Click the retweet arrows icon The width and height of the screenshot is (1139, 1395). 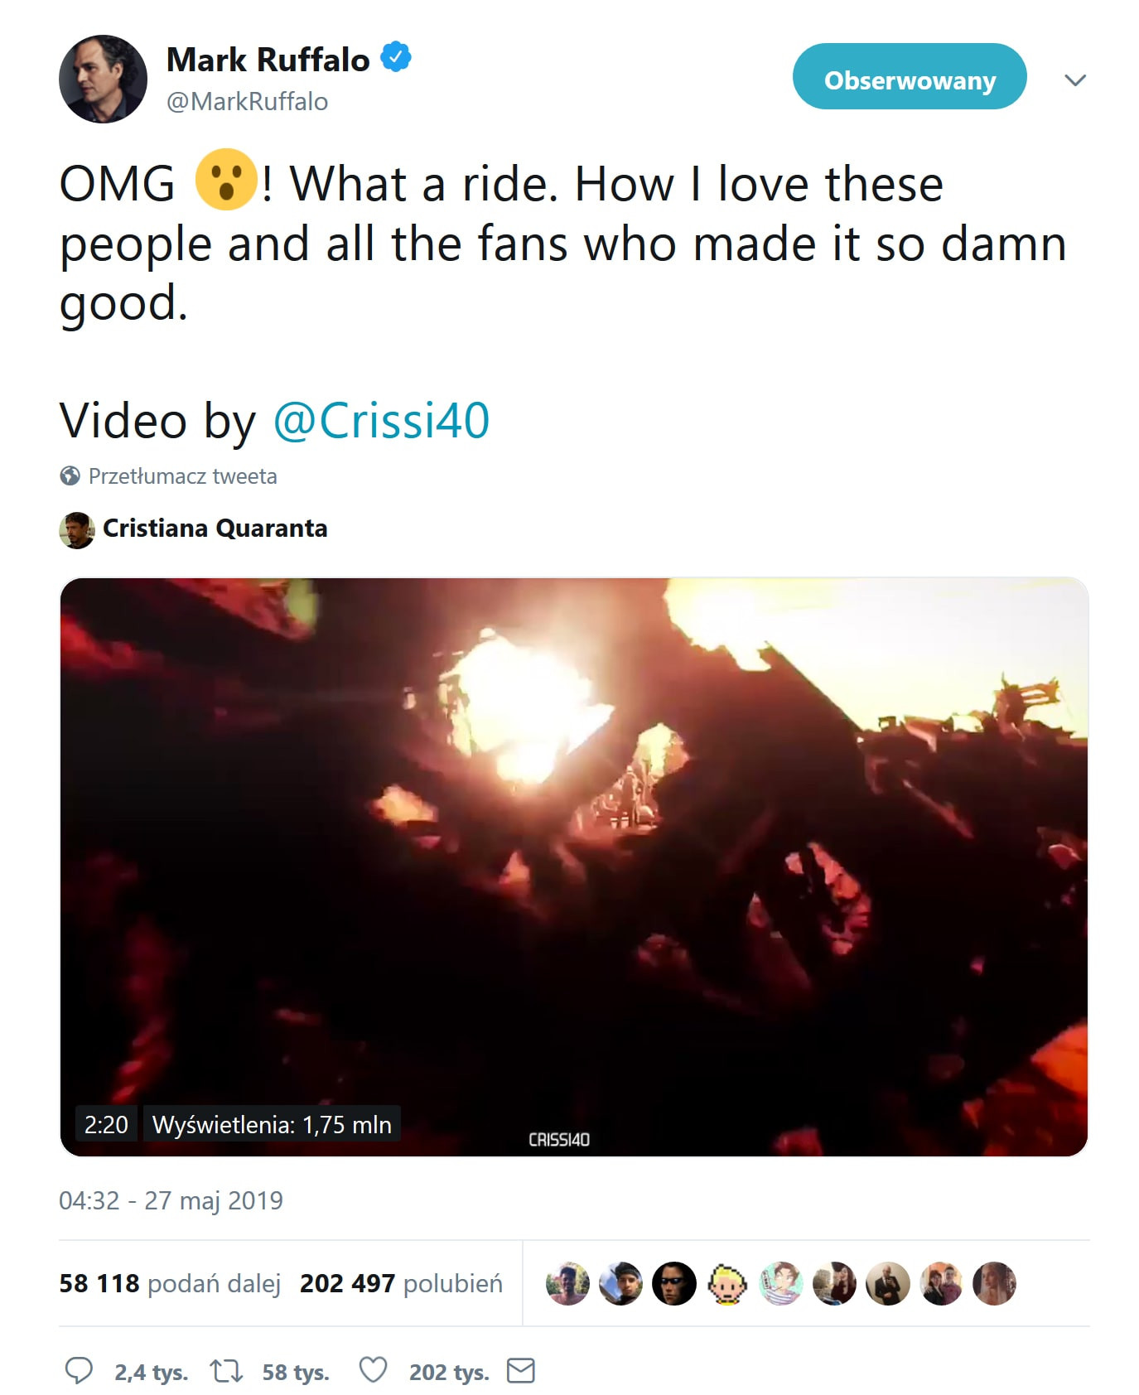226,1371
